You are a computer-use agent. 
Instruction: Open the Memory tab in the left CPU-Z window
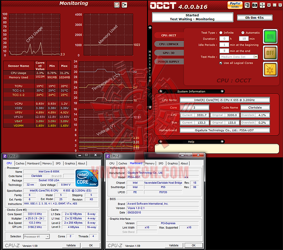[47, 163]
